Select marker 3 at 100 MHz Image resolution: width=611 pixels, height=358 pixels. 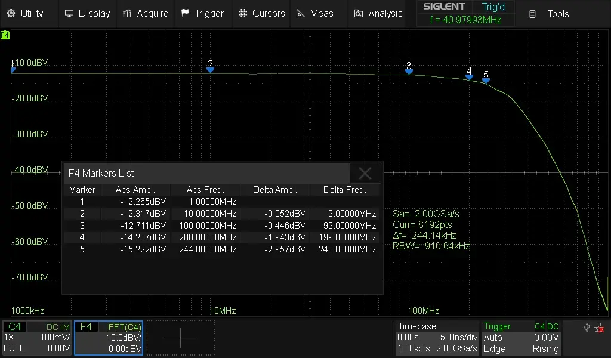[409, 70]
